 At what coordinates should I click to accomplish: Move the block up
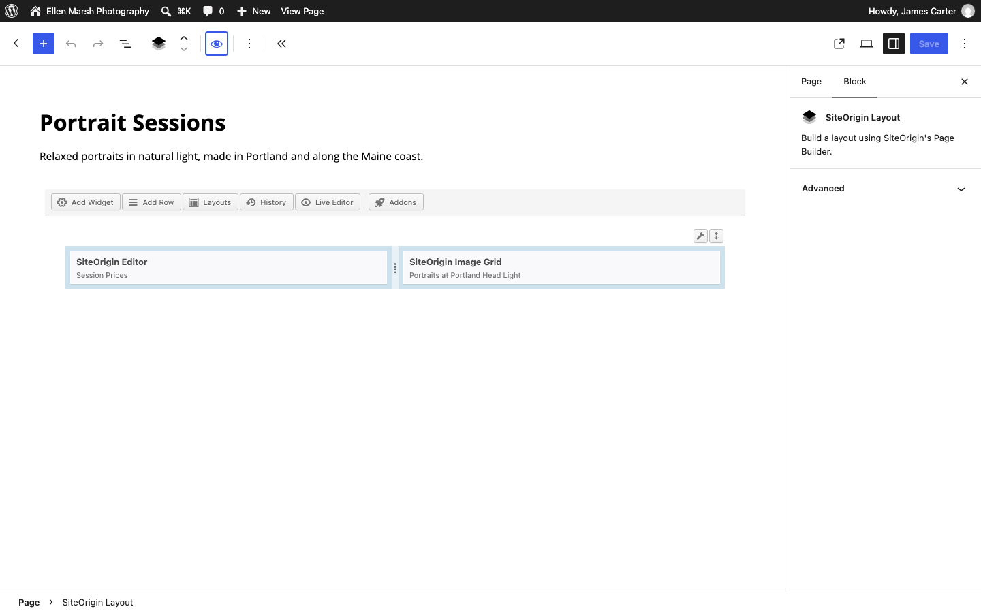tap(184, 38)
